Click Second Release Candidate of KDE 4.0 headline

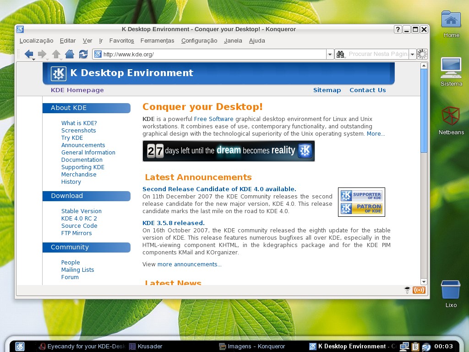click(x=219, y=189)
